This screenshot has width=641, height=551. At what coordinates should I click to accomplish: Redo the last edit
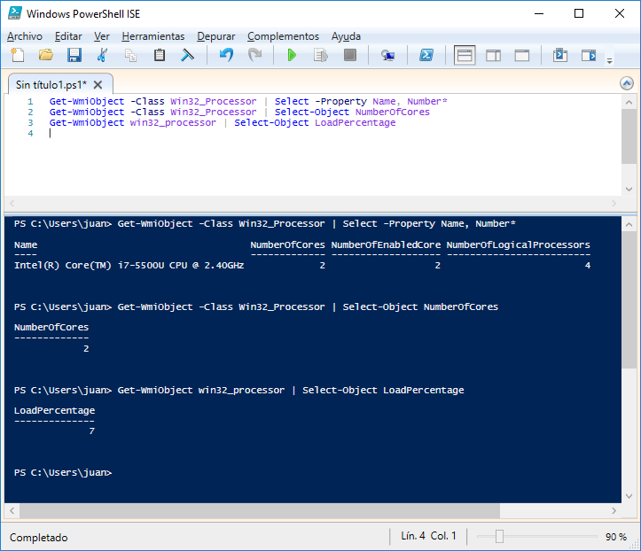click(255, 55)
